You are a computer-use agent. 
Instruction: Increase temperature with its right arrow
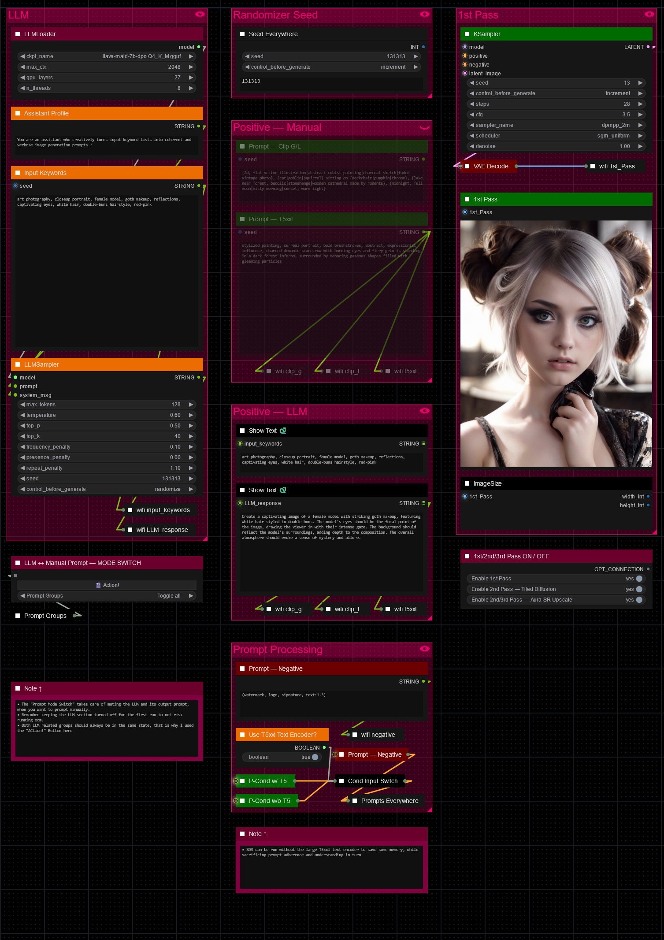coord(191,415)
